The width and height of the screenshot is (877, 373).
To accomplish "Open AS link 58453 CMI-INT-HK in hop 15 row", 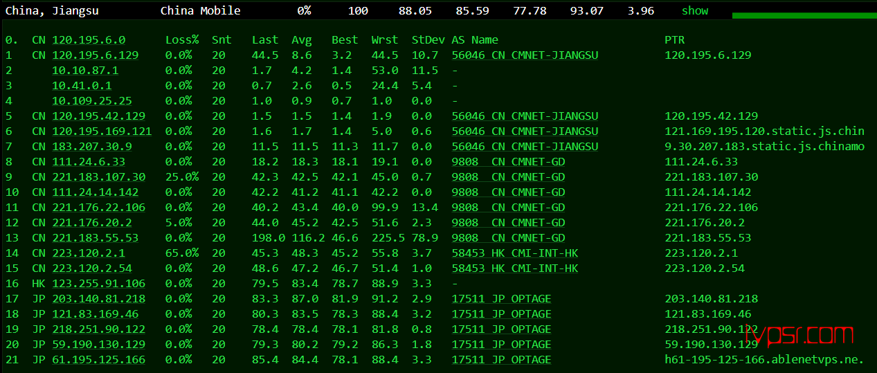I will tap(515, 269).
